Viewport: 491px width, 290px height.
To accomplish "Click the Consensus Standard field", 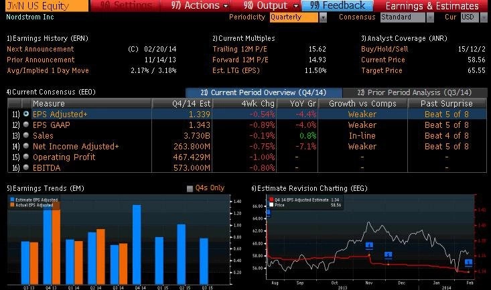I will pos(403,17).
